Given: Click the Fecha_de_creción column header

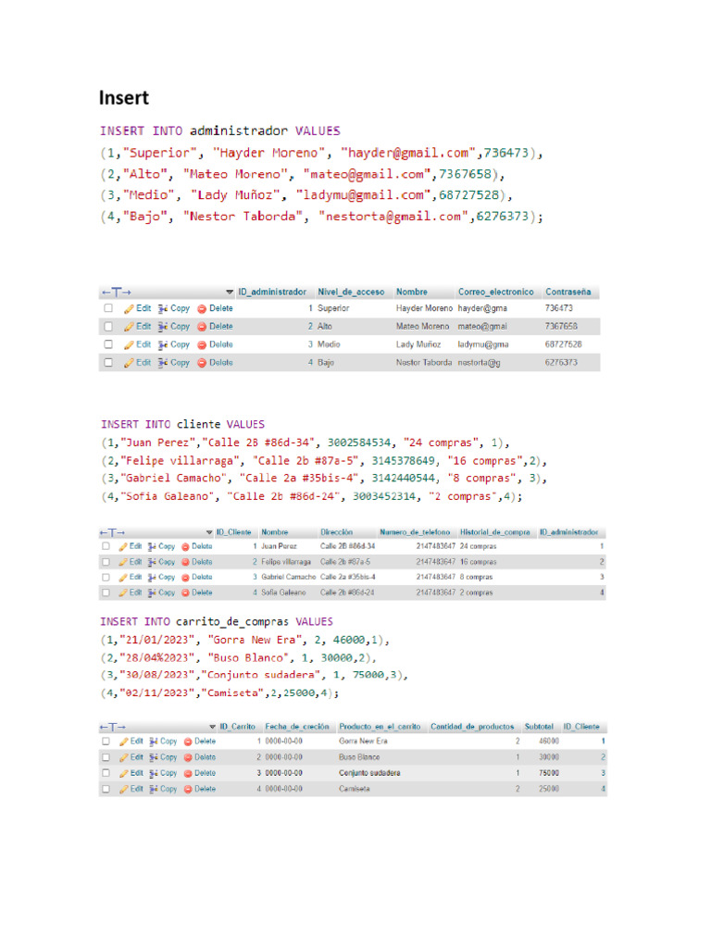Looking at the screenshot, I should pyautogui.click(x=296, y=727).
